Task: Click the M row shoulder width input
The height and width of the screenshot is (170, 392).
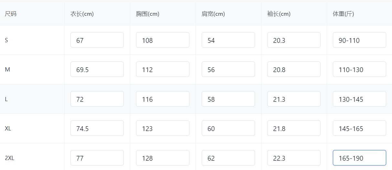Action: click(x=228, y=70)
